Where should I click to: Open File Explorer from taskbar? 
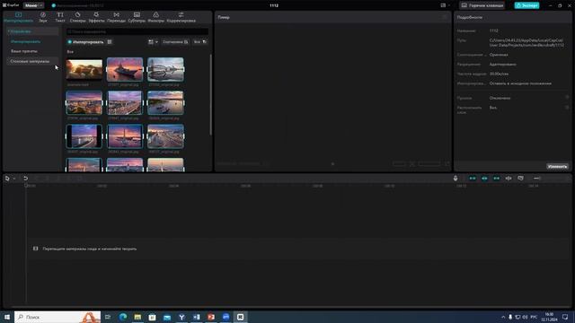[x=137, y=317]
